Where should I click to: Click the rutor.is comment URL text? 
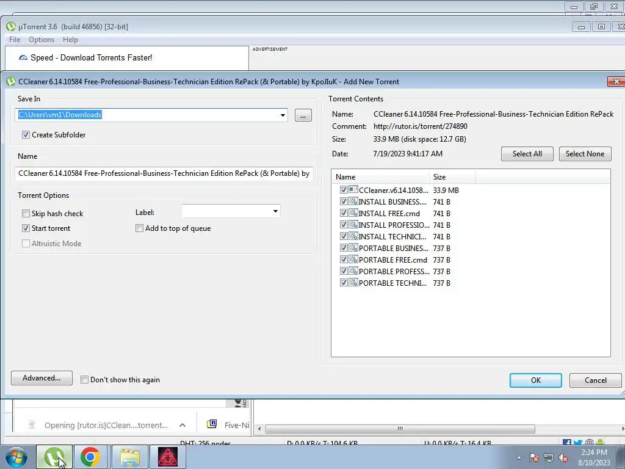[x=420, y=126]
